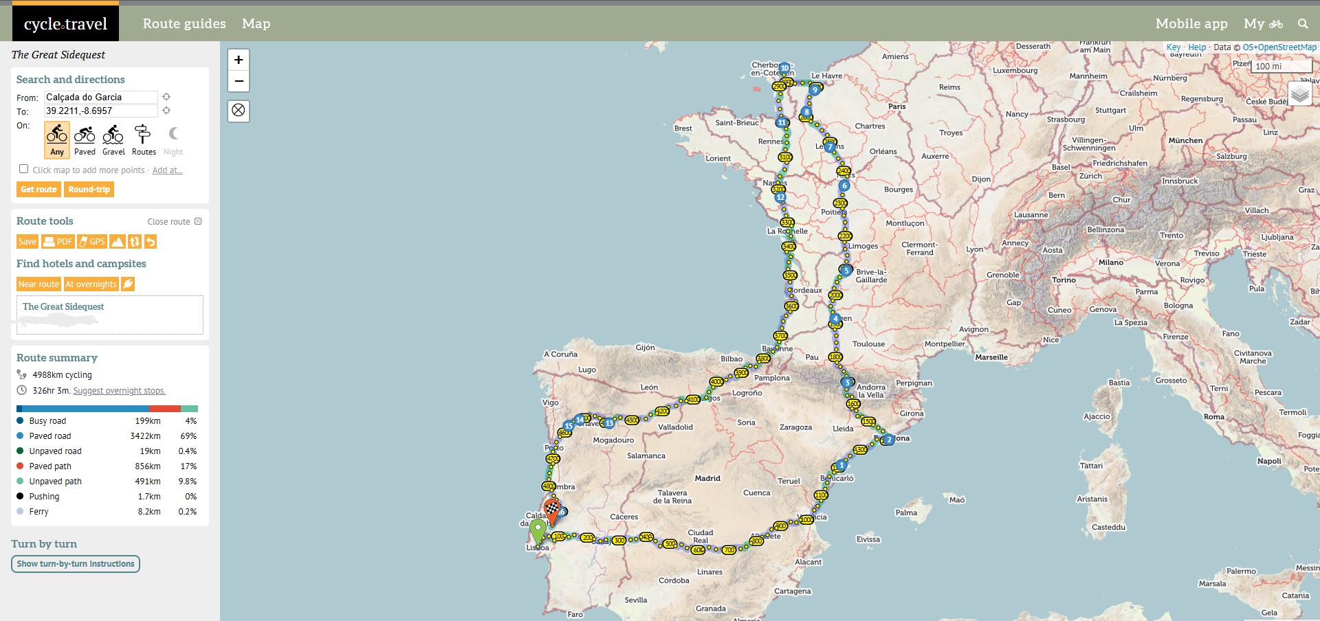The image size is (1320, 621).
Task: Select the signposted Routes mode
Action: click(144, 139)
